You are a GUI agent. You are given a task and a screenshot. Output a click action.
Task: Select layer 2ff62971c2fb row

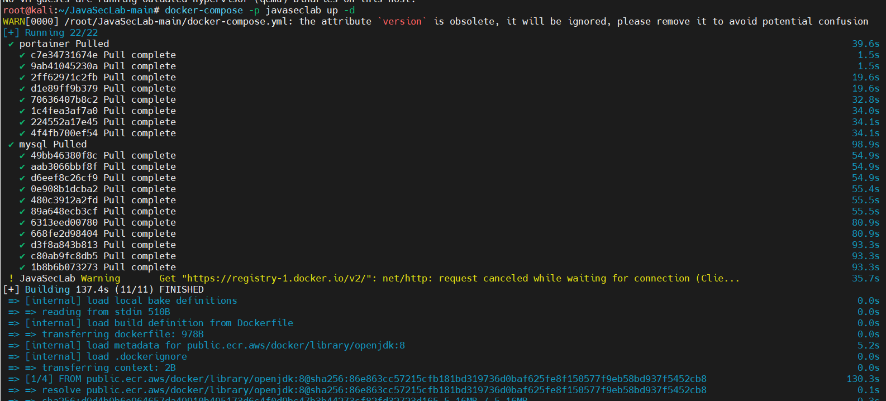point(103,77)
